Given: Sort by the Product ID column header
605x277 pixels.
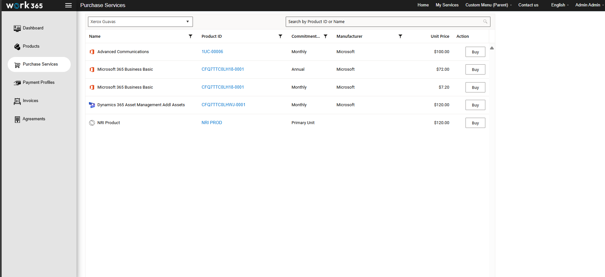Looking at the screenshot, I should point(211,36).
